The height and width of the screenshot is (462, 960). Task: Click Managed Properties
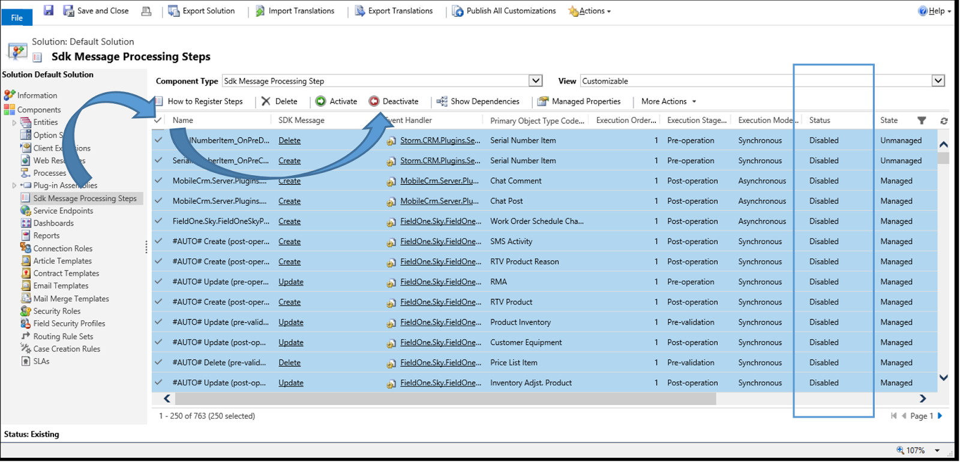pos(580,101)
